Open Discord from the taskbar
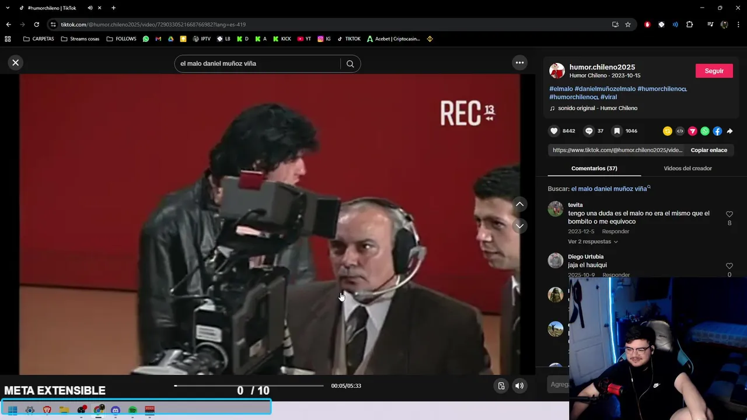 (116, 410)
